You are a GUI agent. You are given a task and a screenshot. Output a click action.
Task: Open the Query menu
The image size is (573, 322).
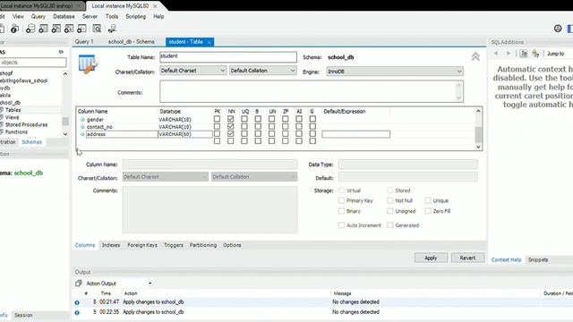[38, 16]
